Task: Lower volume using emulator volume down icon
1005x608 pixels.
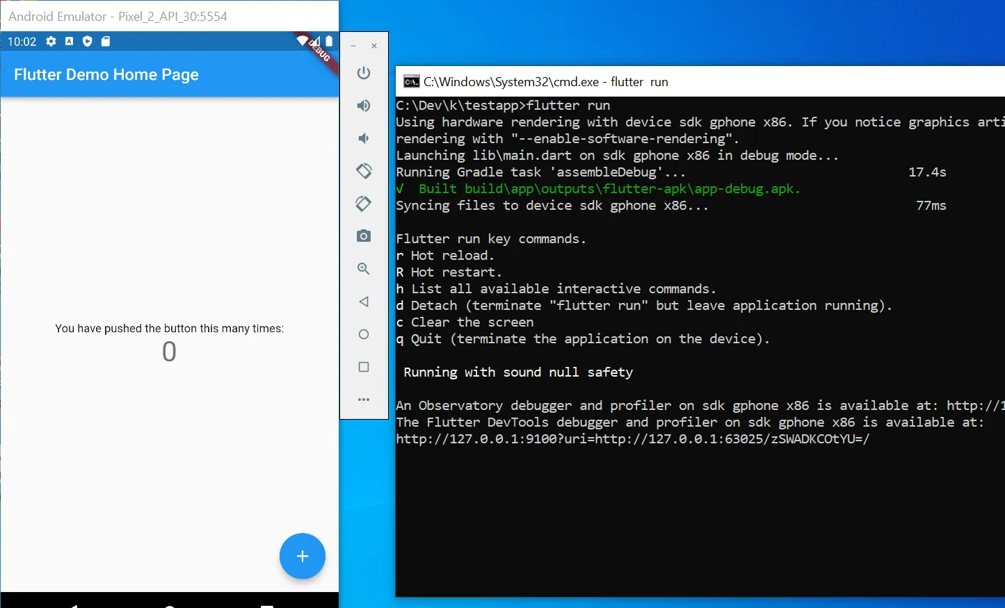Action: tap(364, 138)
